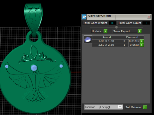Viewport: 154px width, 115px height.
Task: Run Update with its green arrow
Action: (106, 31)
